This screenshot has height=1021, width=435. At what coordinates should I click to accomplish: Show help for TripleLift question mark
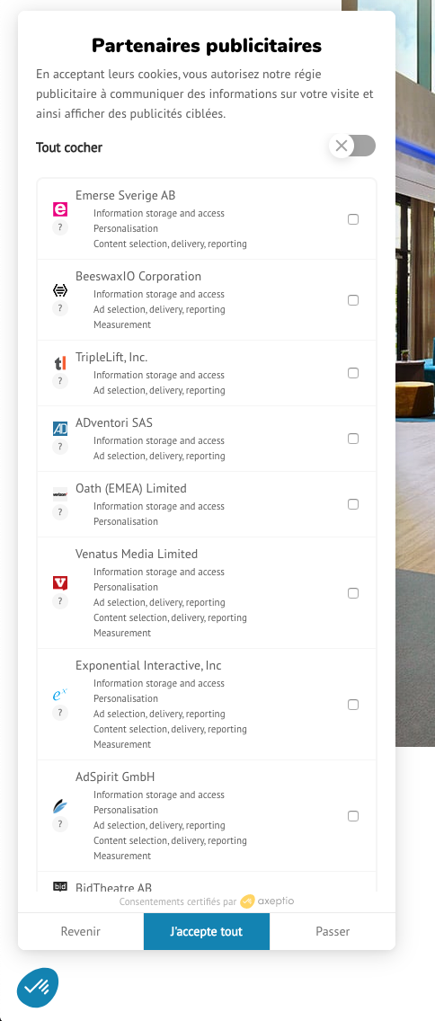pyautogui.click(x=60, y=382)
